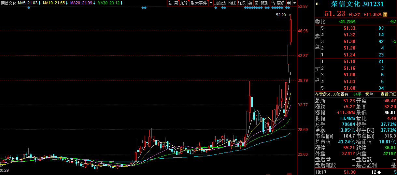This screenshot has width=397, height=175.
Task: Toggle 除权 ex-rights adjustment
Action: pos(242,3)
